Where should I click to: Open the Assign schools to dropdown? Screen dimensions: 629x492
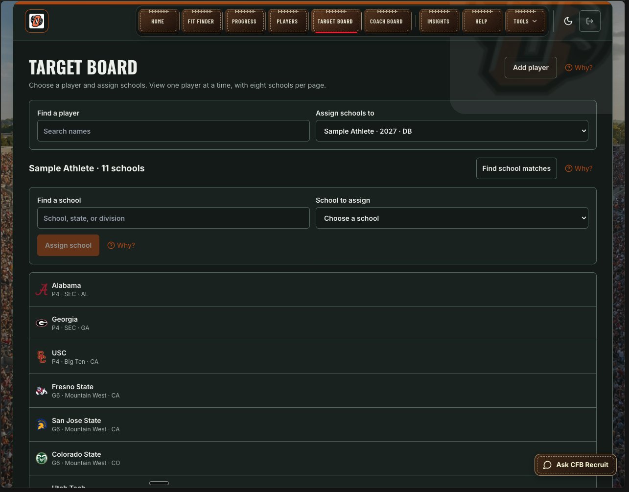click(452, 131)
